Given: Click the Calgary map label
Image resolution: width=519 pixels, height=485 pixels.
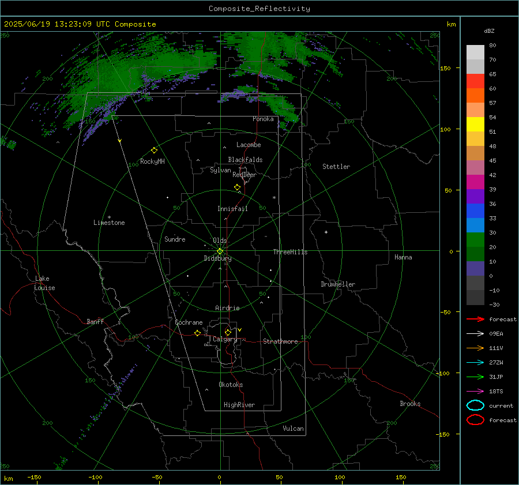Looking at the screenshot, I should (x=225, y=339).
